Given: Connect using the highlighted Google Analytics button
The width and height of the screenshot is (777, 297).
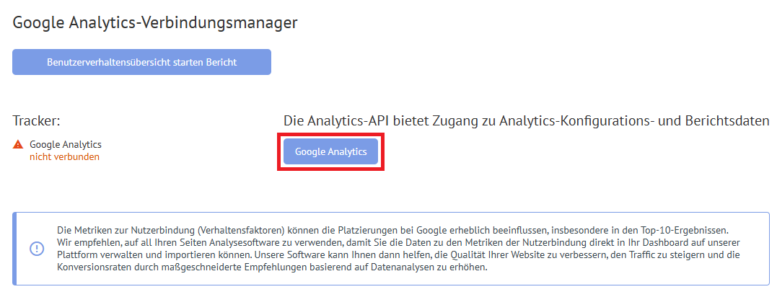Looking at the screenshot, I should coord(331,151).
